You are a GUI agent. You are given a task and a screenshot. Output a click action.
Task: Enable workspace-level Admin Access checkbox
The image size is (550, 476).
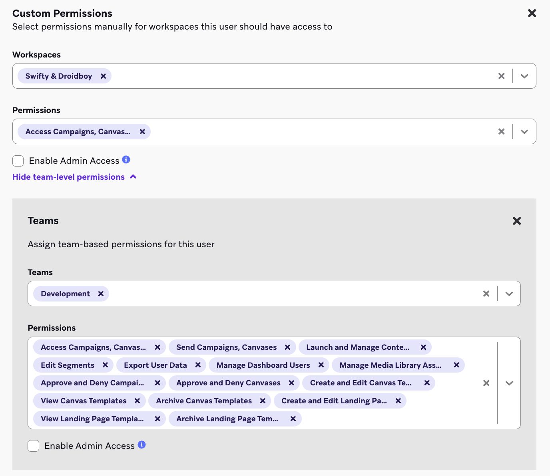pos(18,161)
